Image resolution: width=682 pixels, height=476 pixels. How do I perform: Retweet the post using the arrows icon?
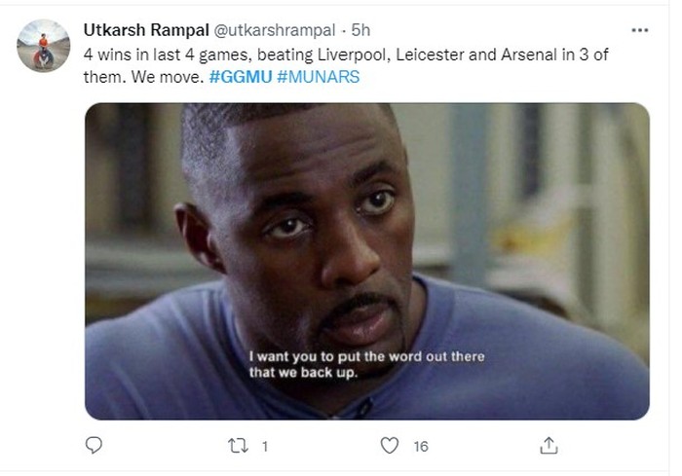click(x=238, y=446)
